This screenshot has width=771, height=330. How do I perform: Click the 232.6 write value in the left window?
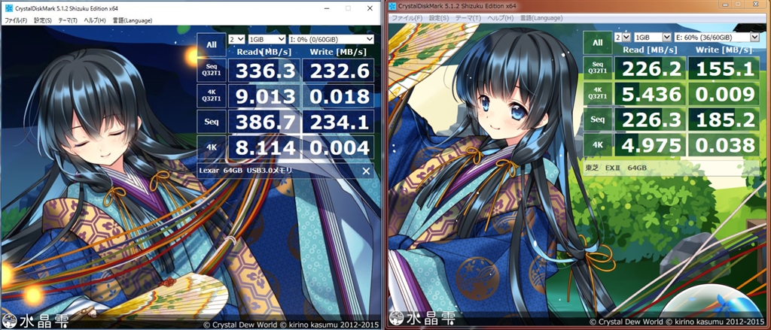click(x=338, y=70)
